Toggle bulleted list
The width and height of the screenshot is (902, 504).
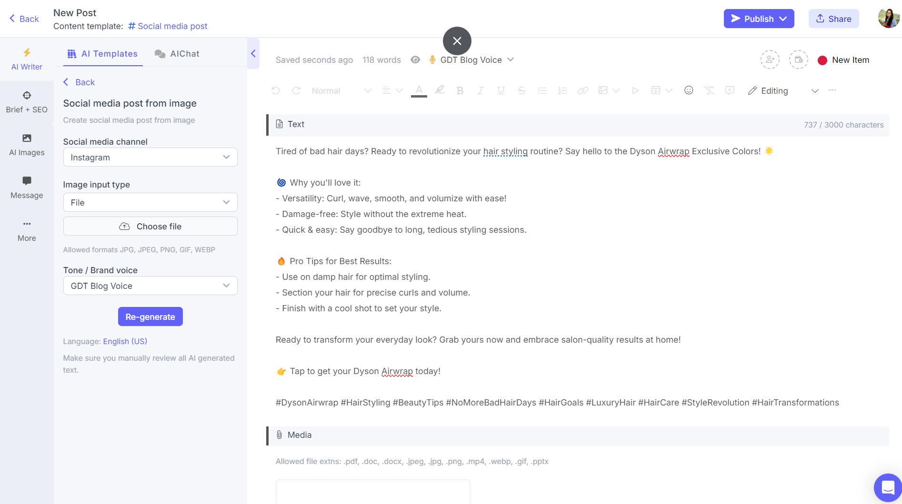542,90
